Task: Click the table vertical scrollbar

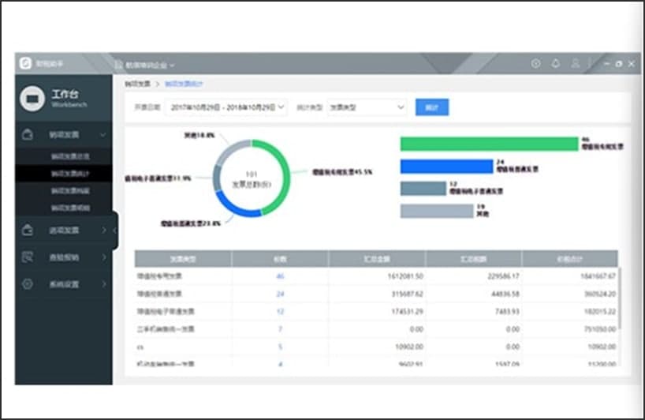Action: tap(619, 298)
